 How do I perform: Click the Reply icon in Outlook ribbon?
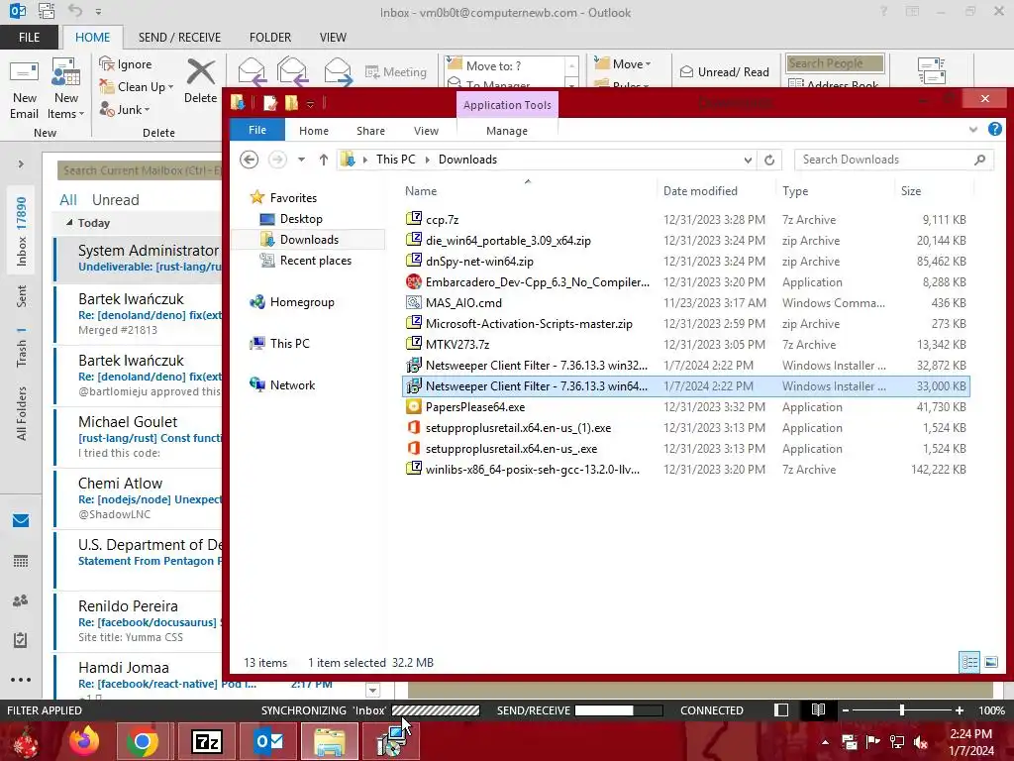[x=251, y=71]
